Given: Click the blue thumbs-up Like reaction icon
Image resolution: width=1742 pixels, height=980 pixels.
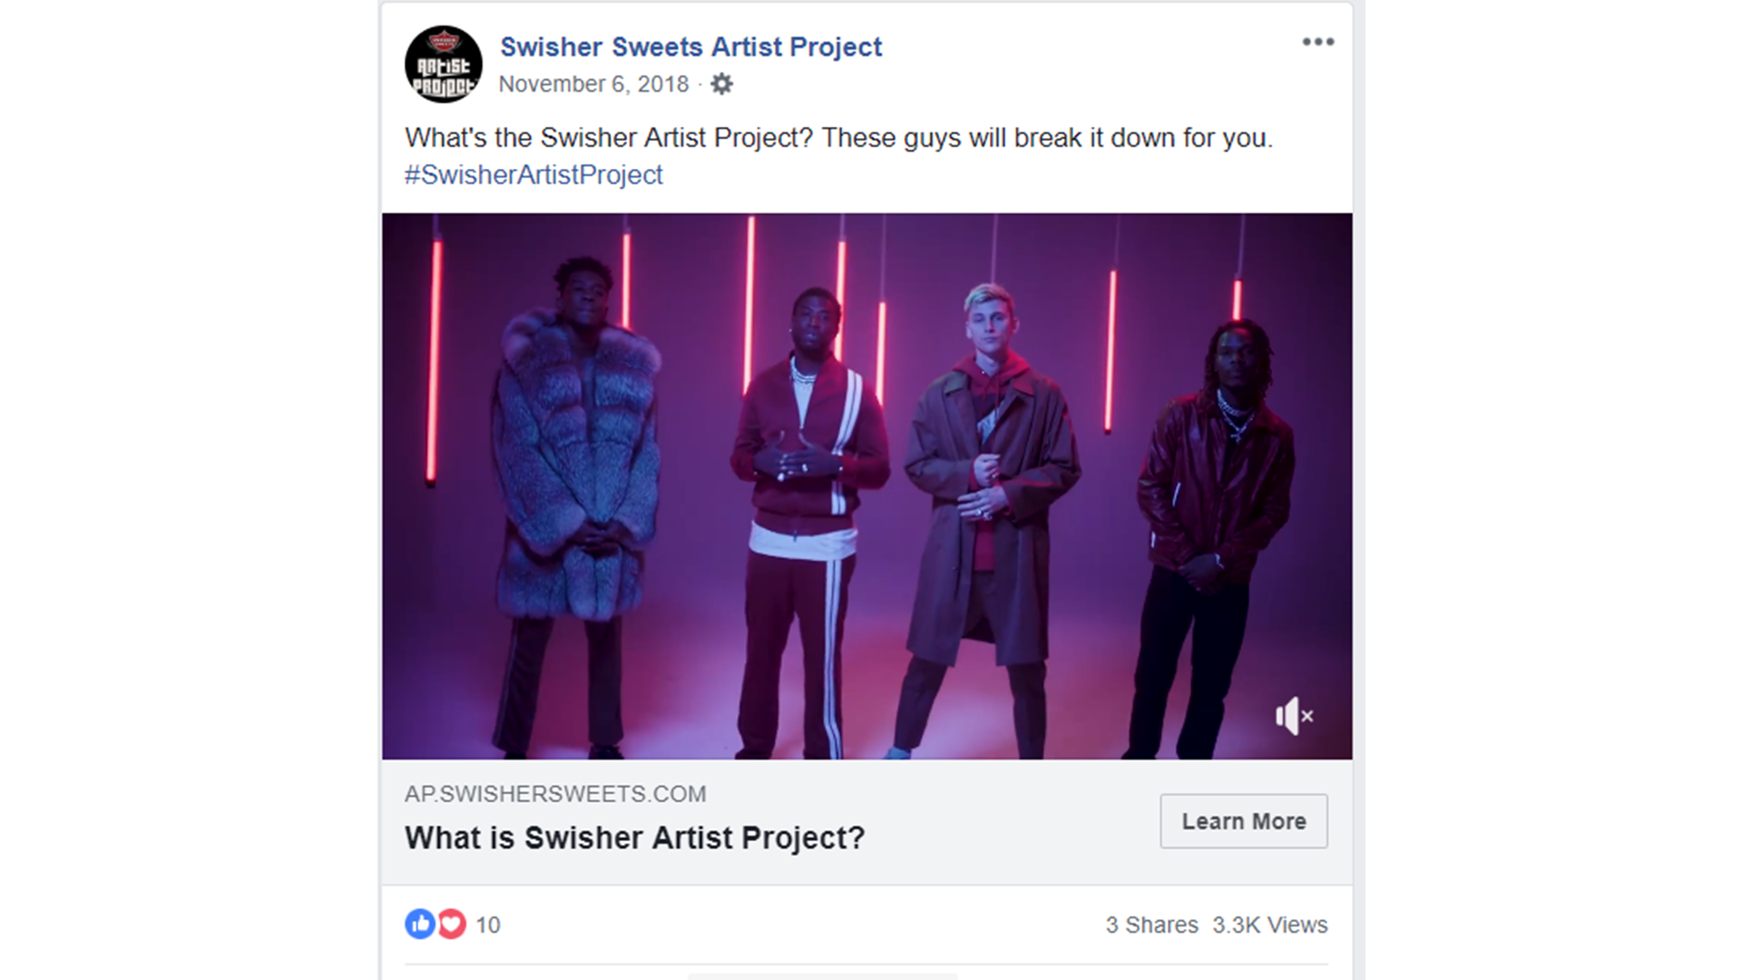Looking at the screenshot, I should pyautogui.click(x=420, y=924).
